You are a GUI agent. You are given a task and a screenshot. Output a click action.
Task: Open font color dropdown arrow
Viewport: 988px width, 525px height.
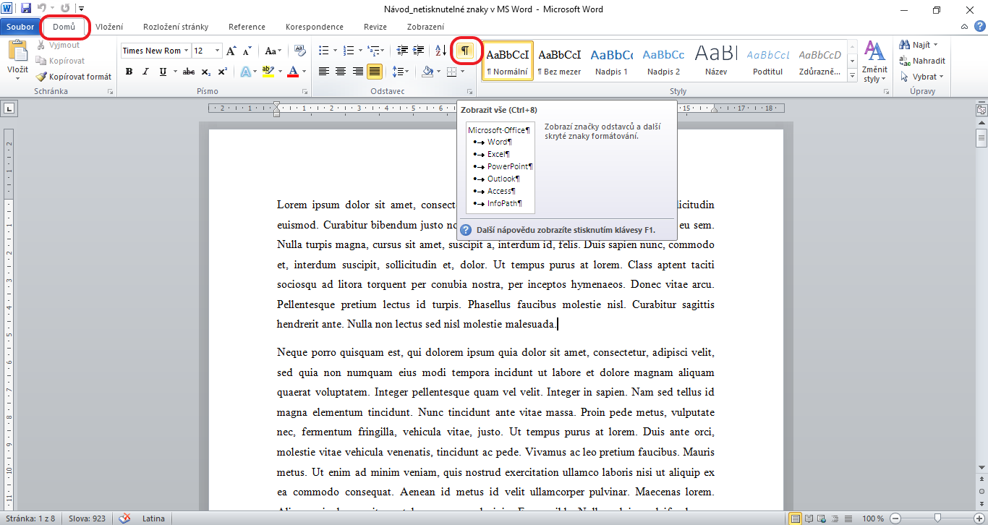[304, 72]
